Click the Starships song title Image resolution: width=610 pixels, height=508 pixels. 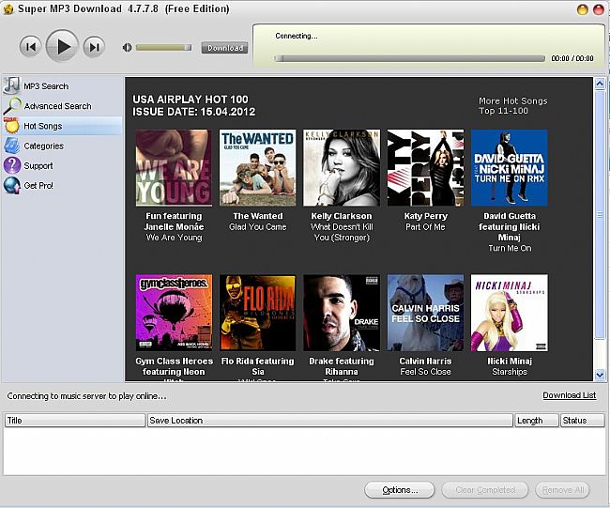click(x=510, y=372)
